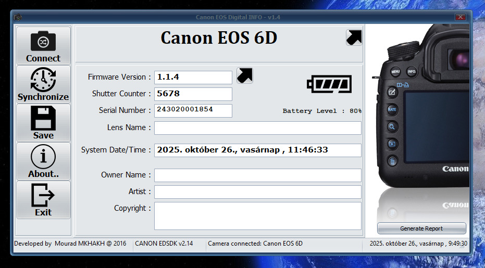Click the System Date/Time field
The height and width of the screenshot is (268, 485).
258,150
